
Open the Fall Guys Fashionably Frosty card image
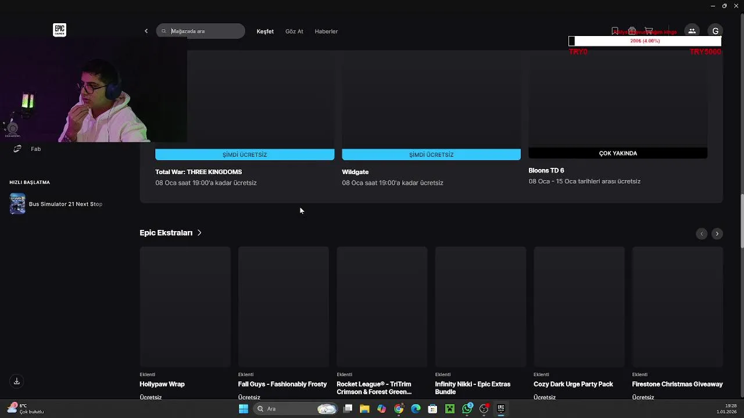coord(283,307)
